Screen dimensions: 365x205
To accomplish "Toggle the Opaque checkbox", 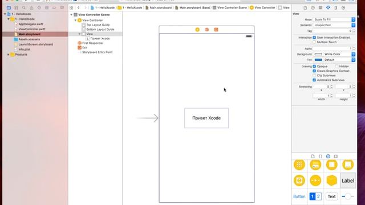I will (314, 66).
